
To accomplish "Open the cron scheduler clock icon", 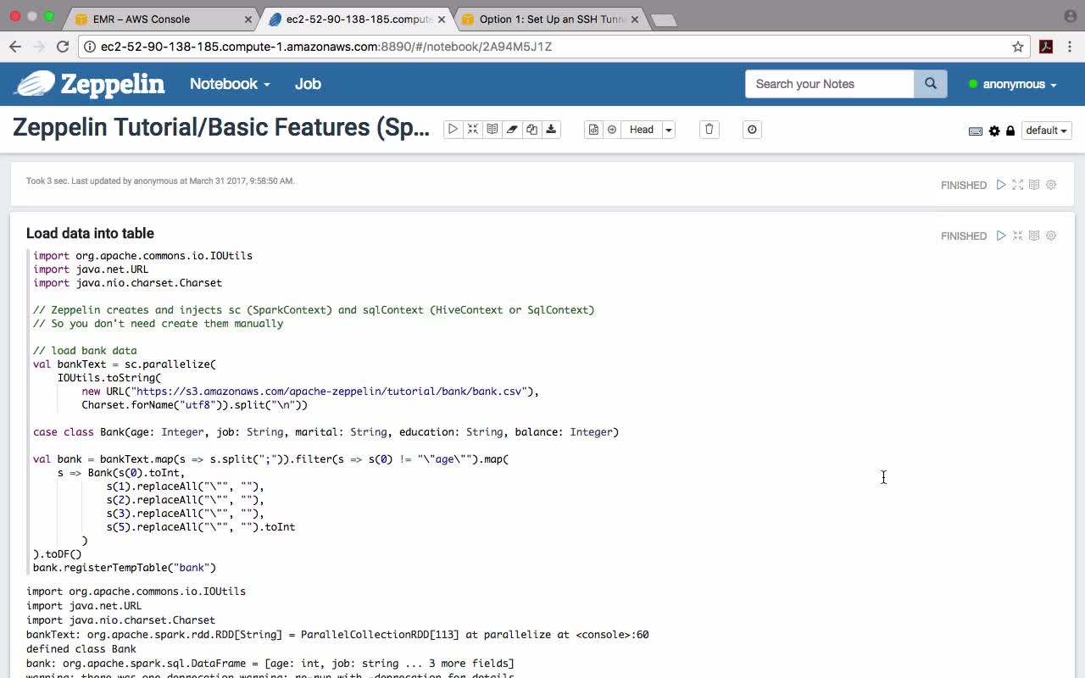I will [752, 130].
